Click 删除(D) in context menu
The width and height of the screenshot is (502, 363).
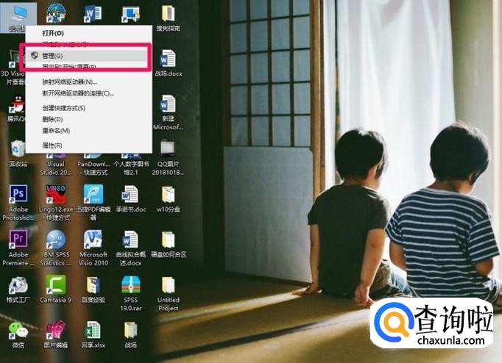[52, 119]
